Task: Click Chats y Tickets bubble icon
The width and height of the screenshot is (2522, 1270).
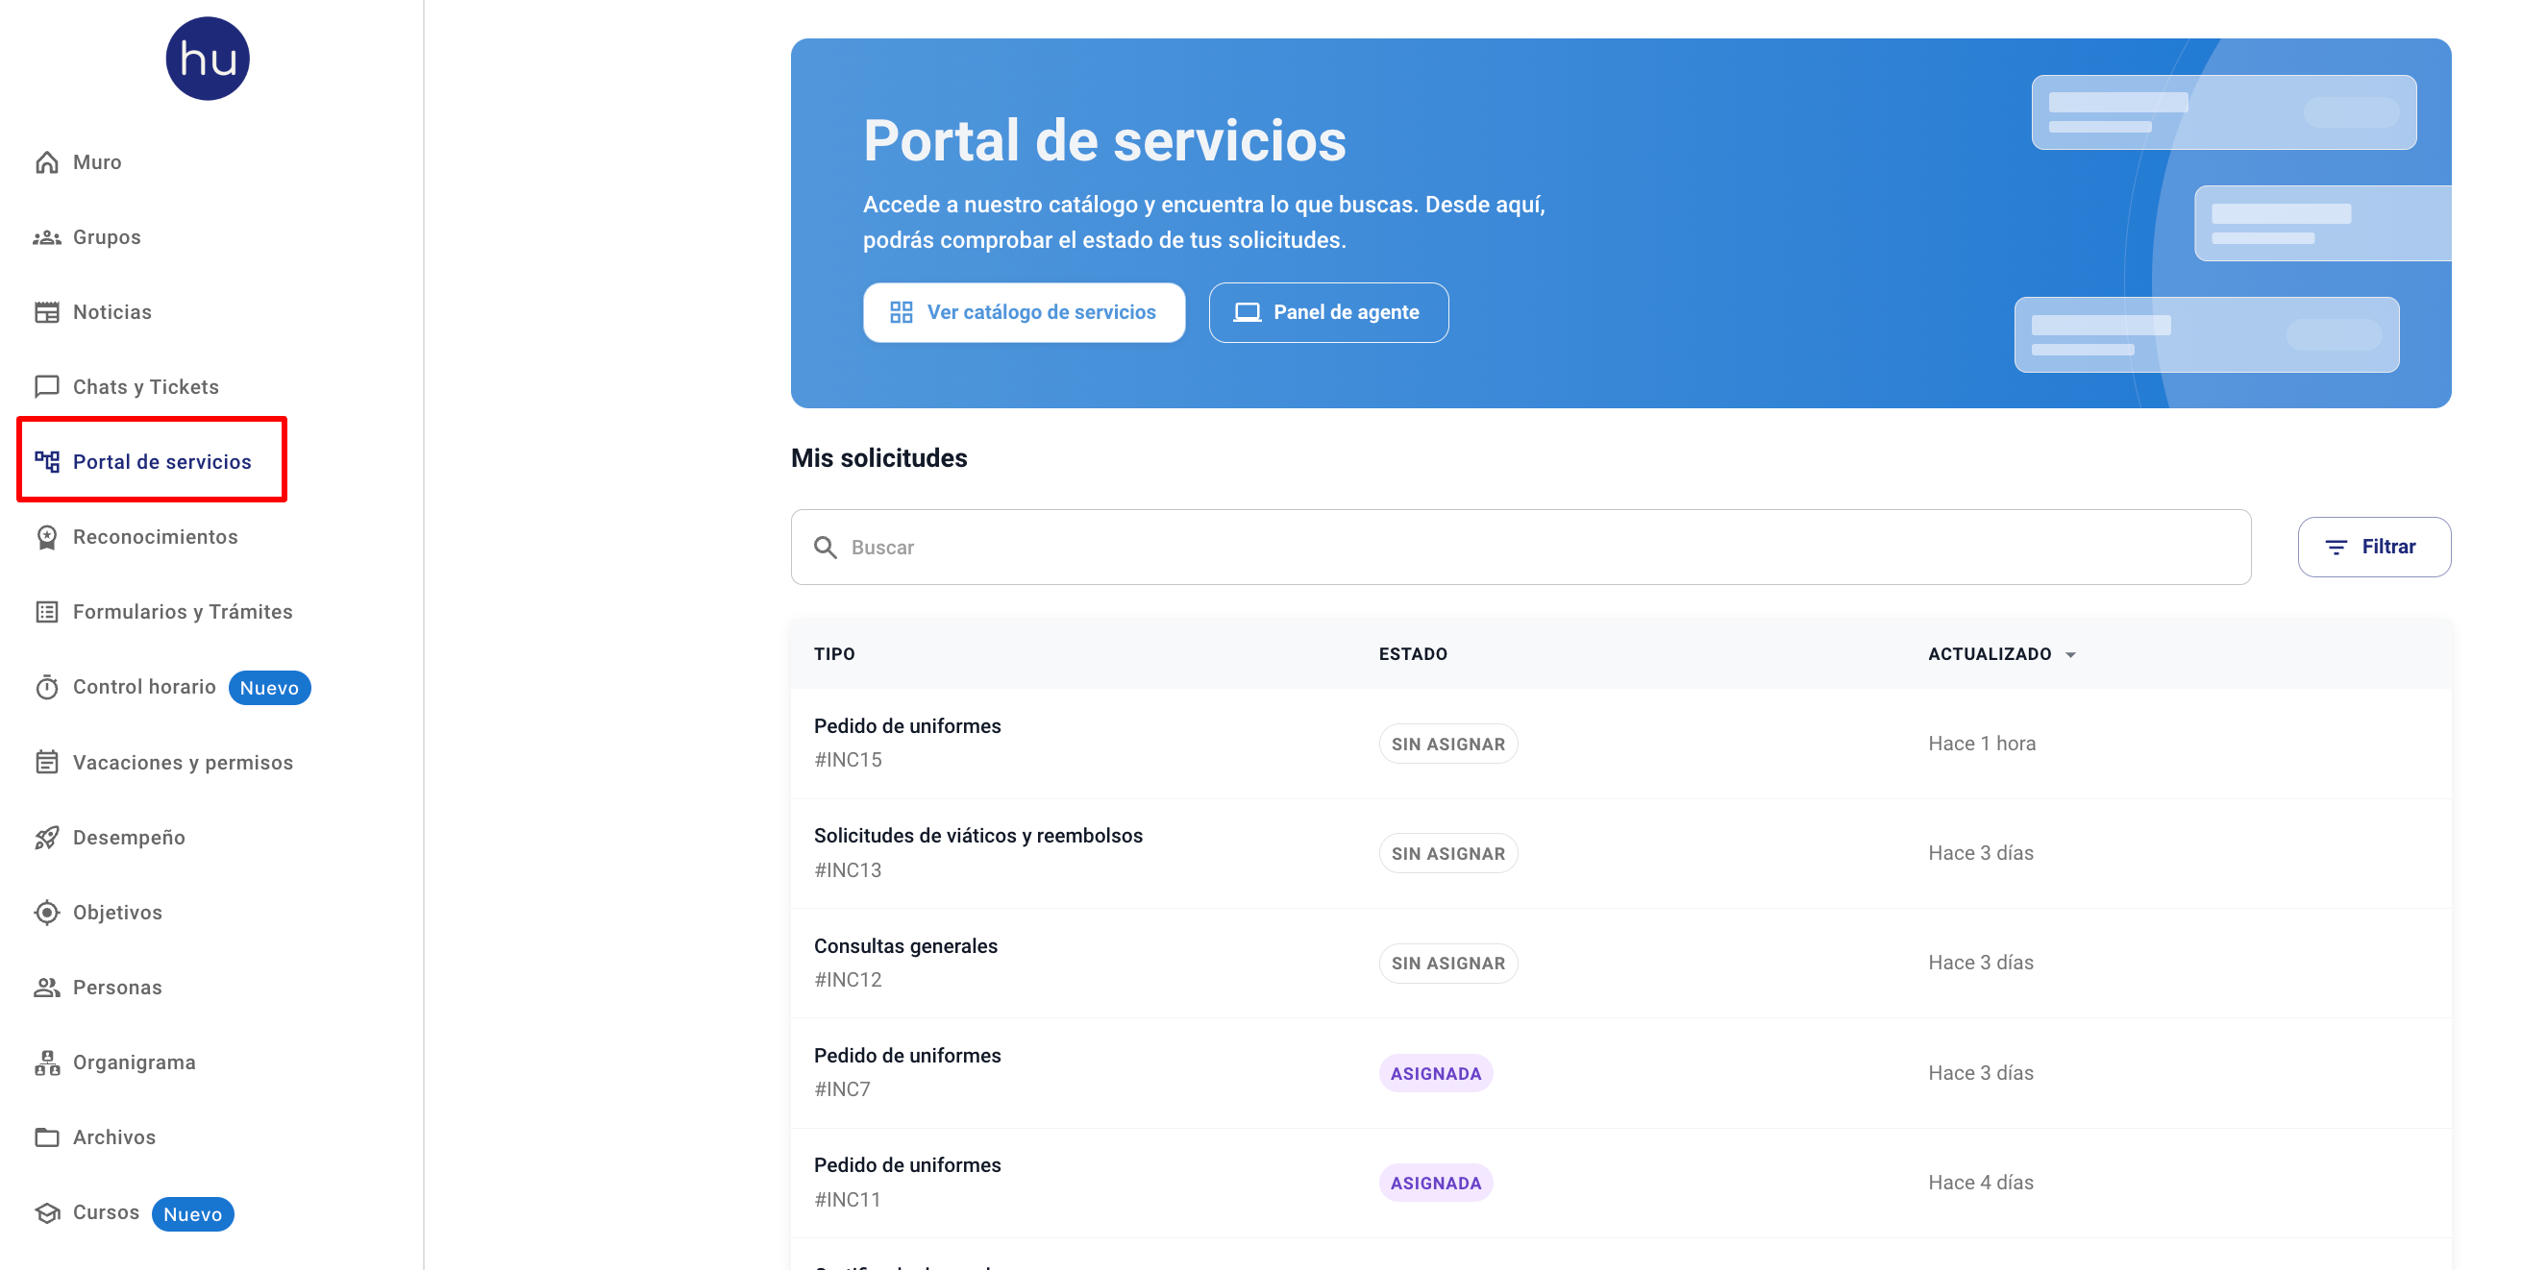Action: point(47,387)
